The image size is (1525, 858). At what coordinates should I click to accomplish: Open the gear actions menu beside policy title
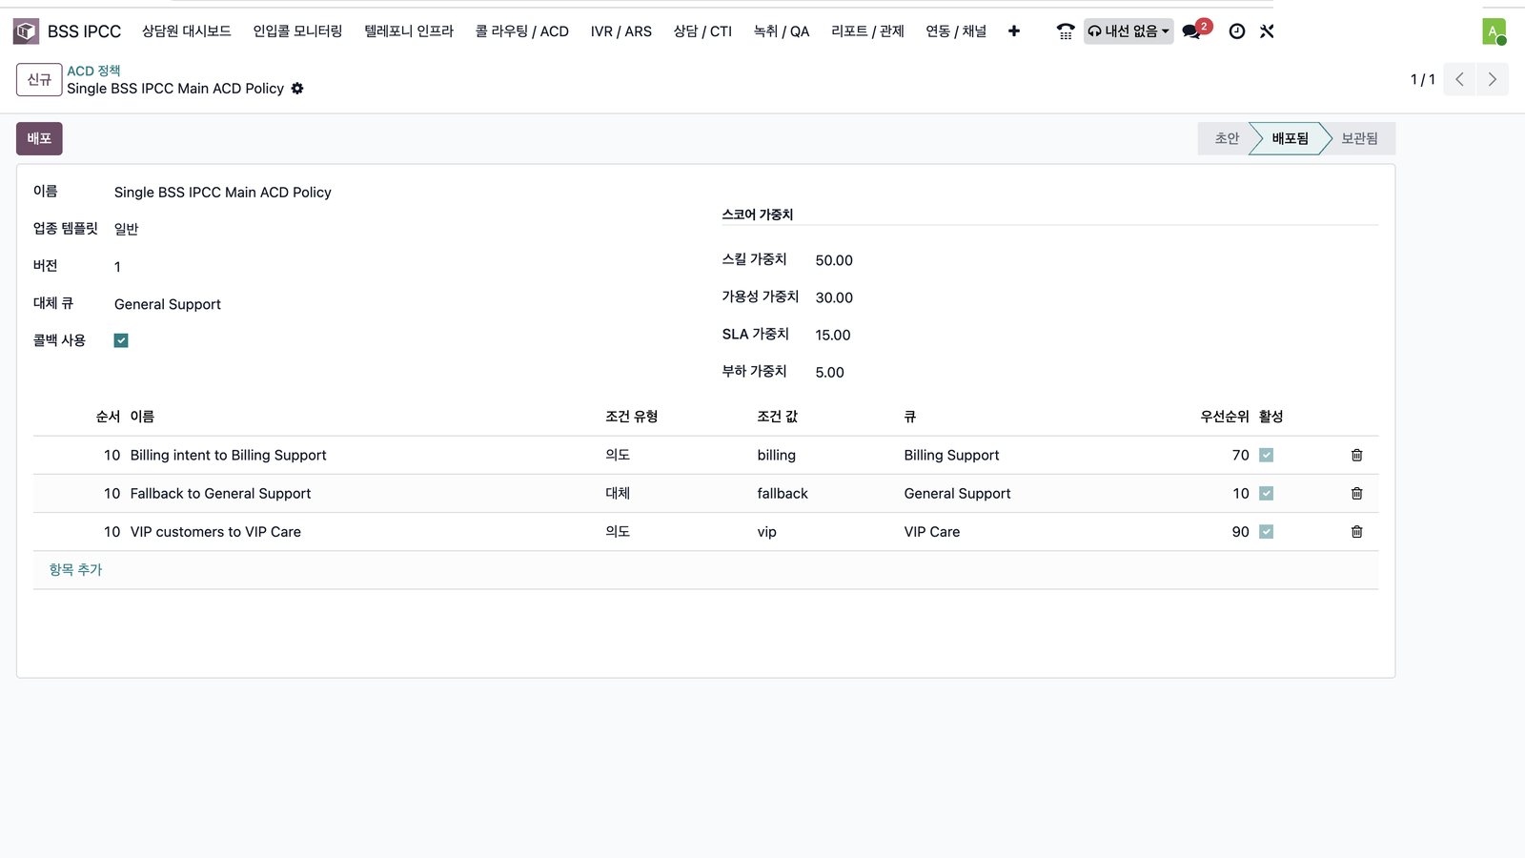coord(297,89)
